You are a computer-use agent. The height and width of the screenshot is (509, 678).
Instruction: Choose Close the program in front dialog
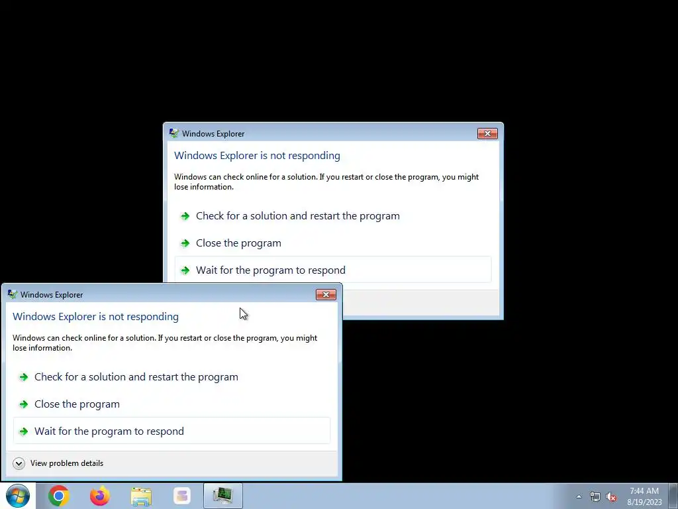[x=171, y=404]
